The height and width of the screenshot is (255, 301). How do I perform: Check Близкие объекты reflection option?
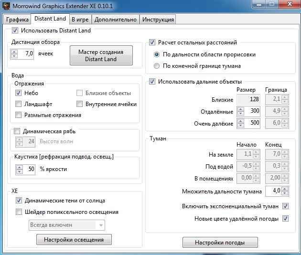[79, 93]
